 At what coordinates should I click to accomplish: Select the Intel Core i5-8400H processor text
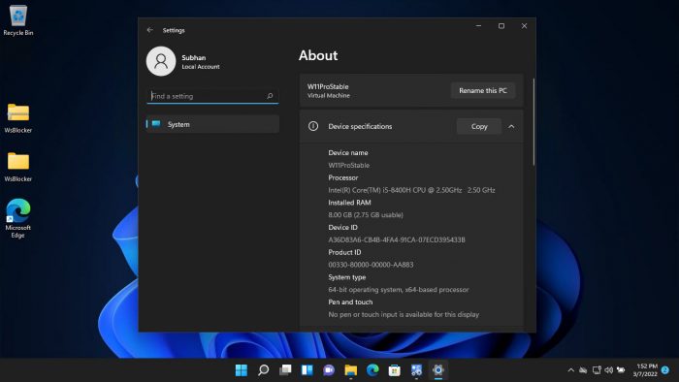411,190
